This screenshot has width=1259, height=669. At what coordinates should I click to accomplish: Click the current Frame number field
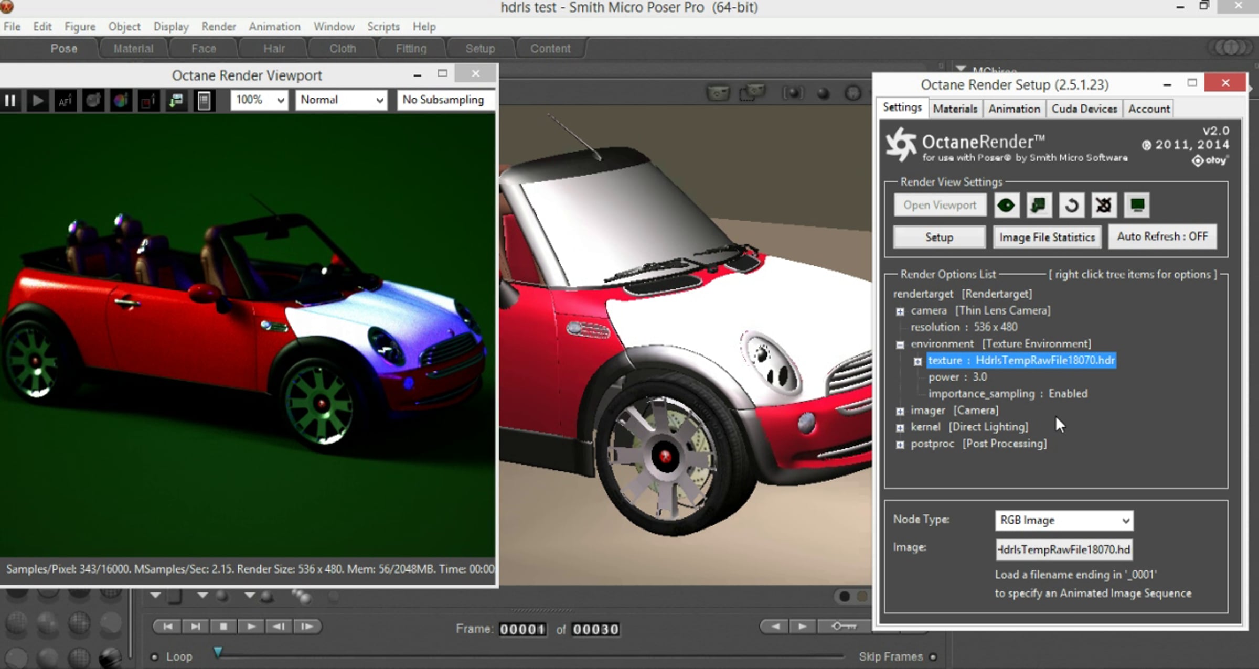pyautogui.click(x=522, y=629)
